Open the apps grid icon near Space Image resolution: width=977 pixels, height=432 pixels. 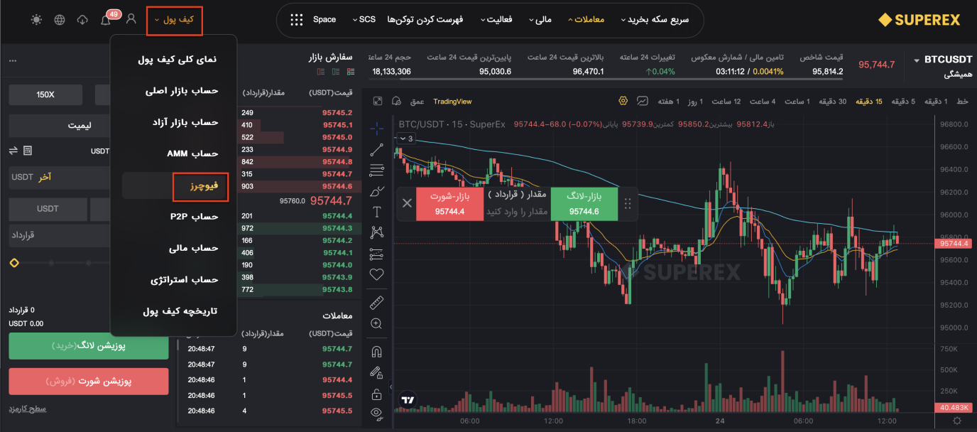(x=297, y=20)
